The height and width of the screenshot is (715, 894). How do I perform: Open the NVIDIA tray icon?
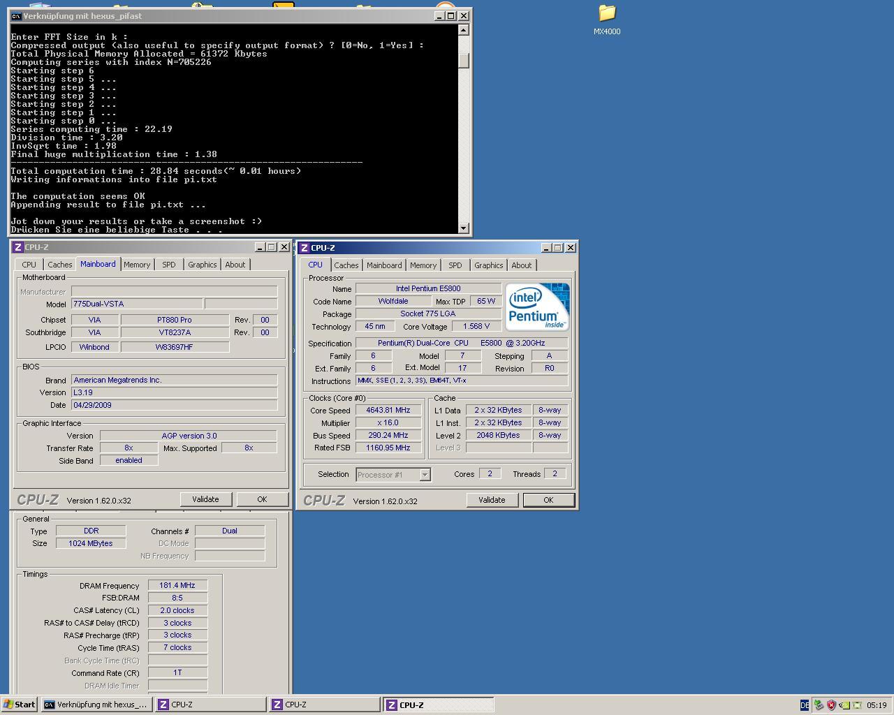pos(844,705)
